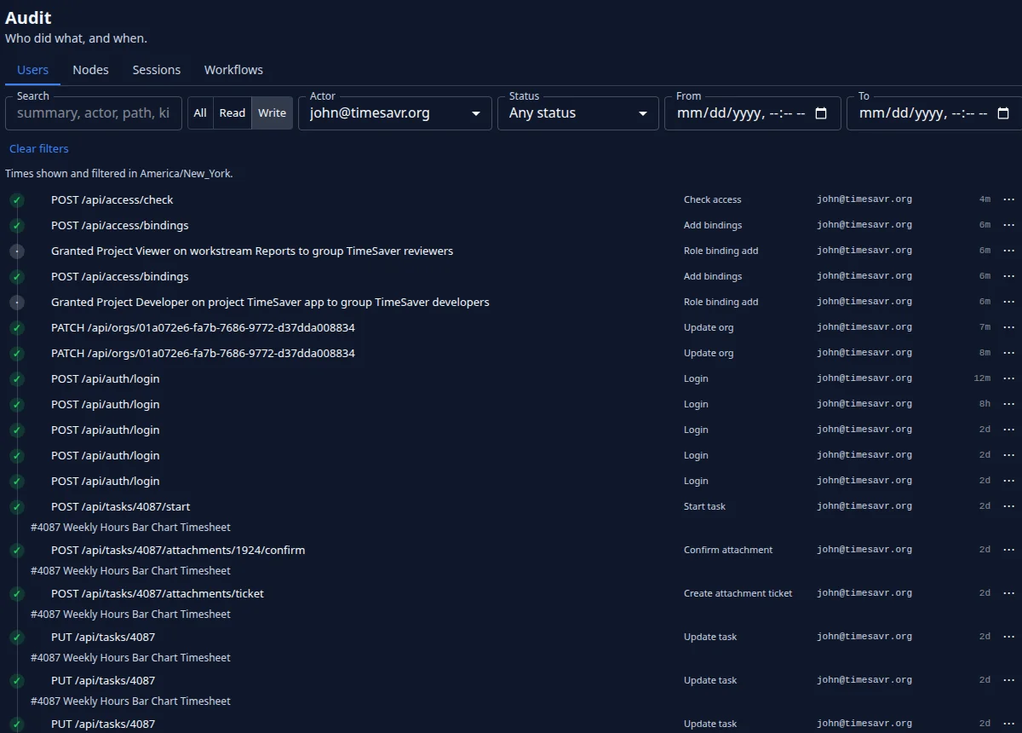Select the All operations filter

click(200, 113)
